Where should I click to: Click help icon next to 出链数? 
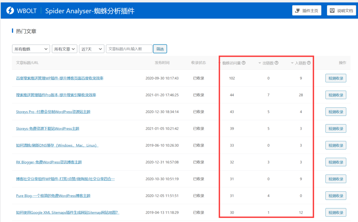[277, 63]
